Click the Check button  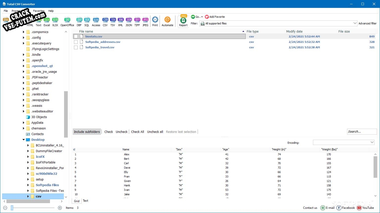point(109,132)
